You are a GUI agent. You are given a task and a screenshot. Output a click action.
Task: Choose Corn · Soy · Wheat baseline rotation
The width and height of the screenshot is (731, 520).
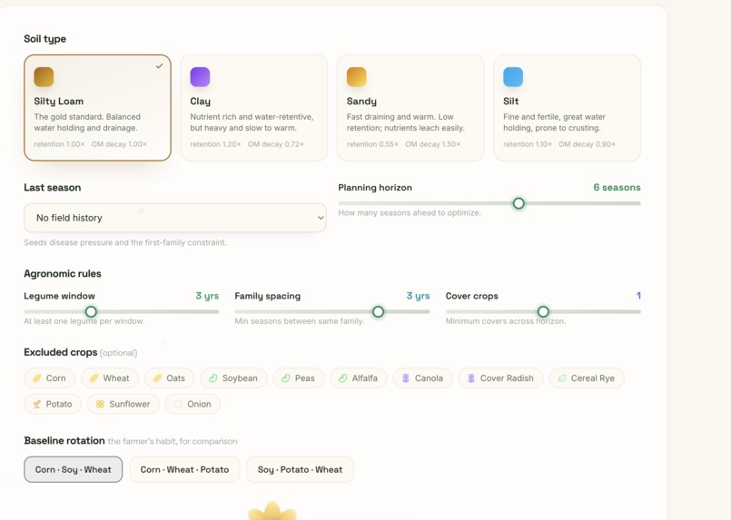(x=74, y=470)
